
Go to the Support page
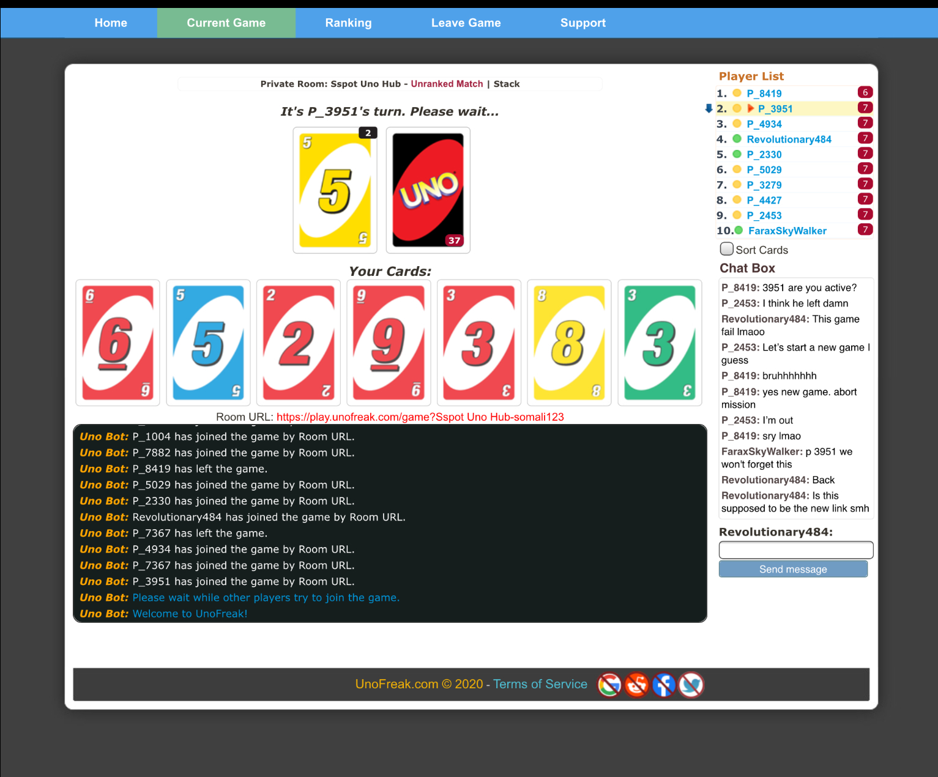[583, 23]
